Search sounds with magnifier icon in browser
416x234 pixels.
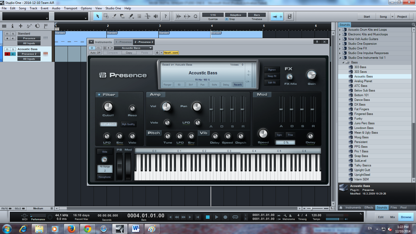click(413, 25)
